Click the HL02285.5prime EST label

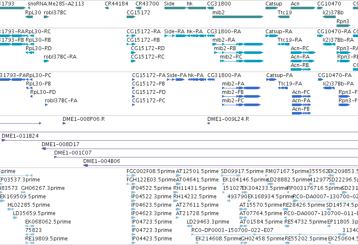[x=29, y=205]
